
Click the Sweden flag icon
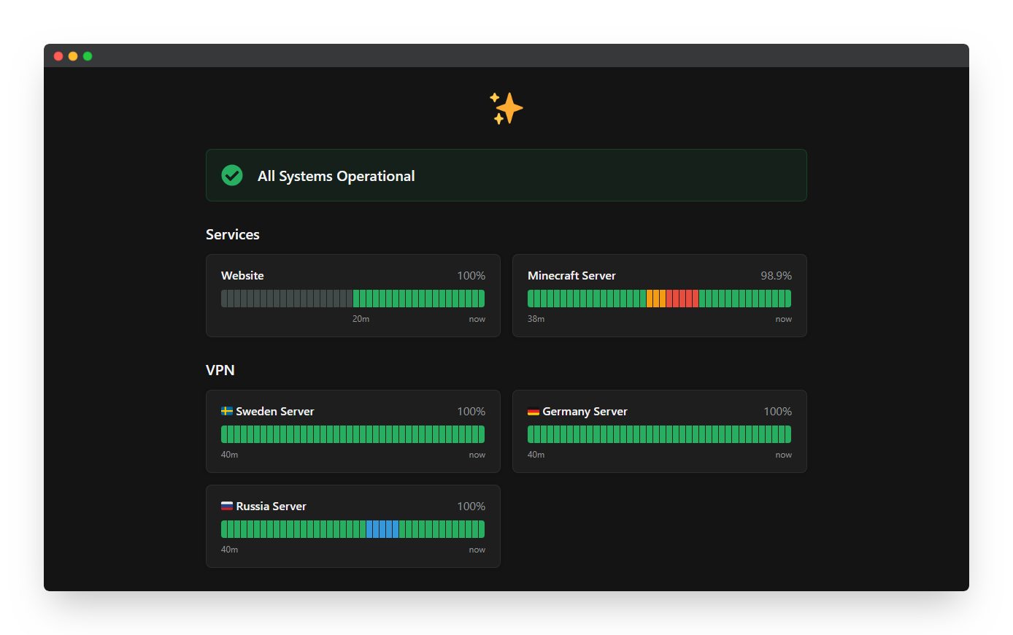227,411
